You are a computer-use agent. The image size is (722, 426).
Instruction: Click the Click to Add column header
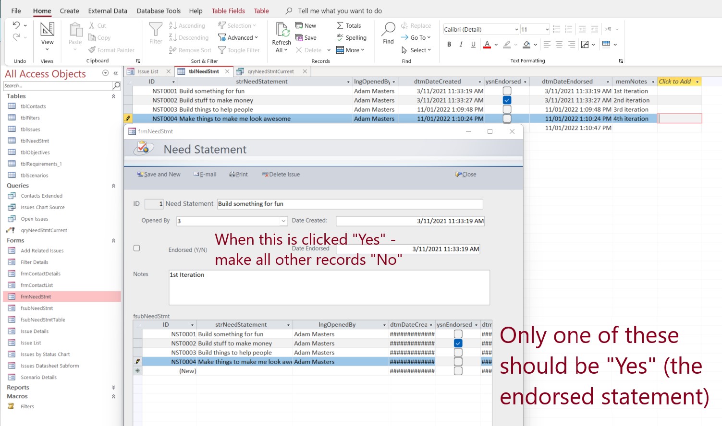pyautogui.click(x=679, y=82)
